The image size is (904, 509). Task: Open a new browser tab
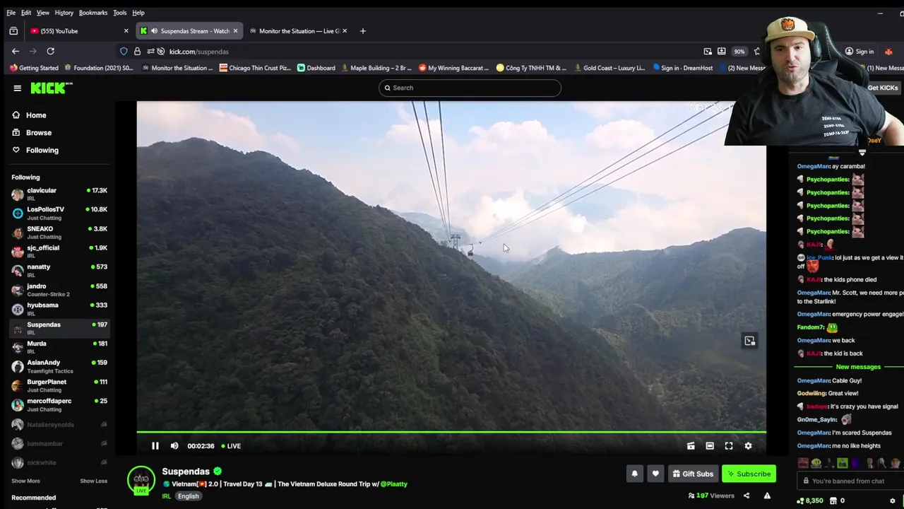coord(363,31)
